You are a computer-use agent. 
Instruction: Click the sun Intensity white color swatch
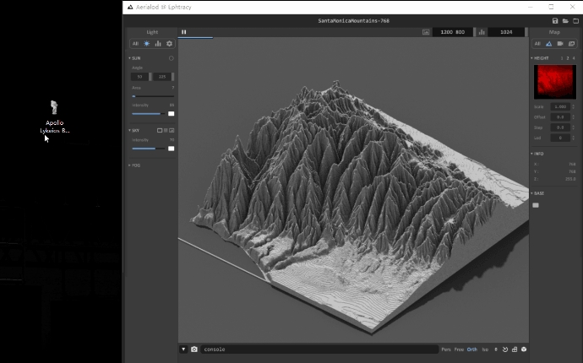tap(172, 113)
